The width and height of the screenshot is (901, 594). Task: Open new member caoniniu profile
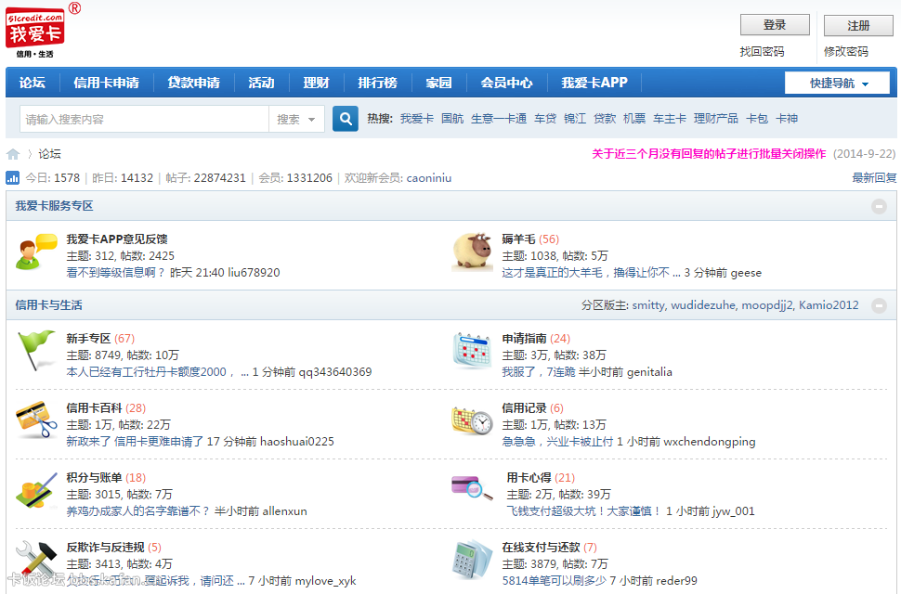428,178
